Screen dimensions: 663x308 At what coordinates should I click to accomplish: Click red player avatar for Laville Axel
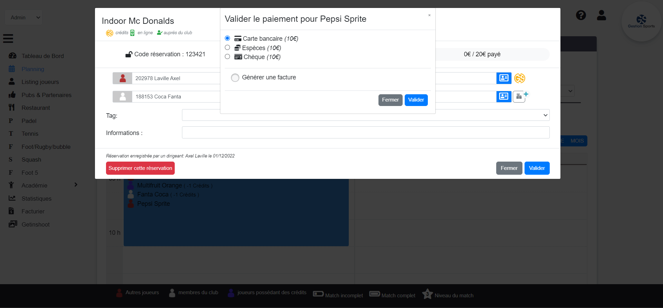[x=123, y=78]
